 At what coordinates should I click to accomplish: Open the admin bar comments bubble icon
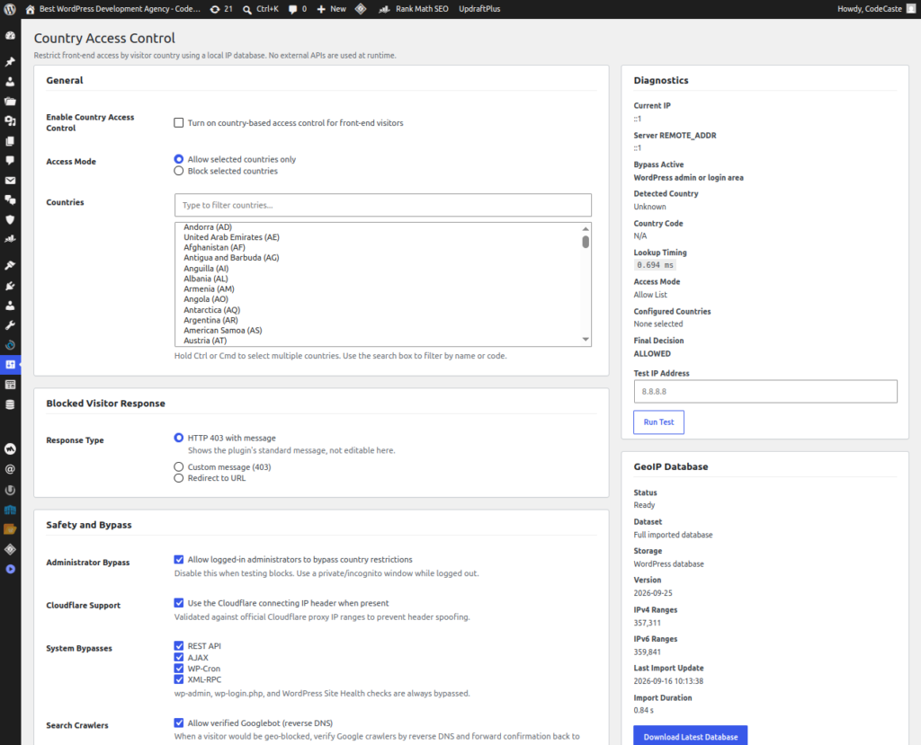pyautogui.click(x=297, y=9)
